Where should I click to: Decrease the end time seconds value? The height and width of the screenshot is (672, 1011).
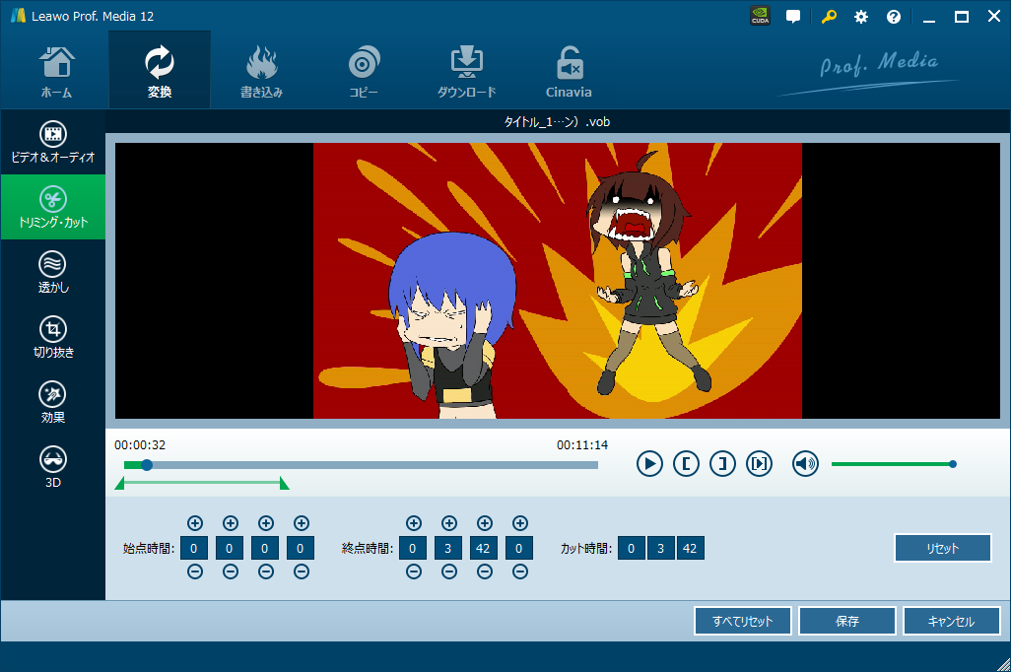tap(485, 571)
